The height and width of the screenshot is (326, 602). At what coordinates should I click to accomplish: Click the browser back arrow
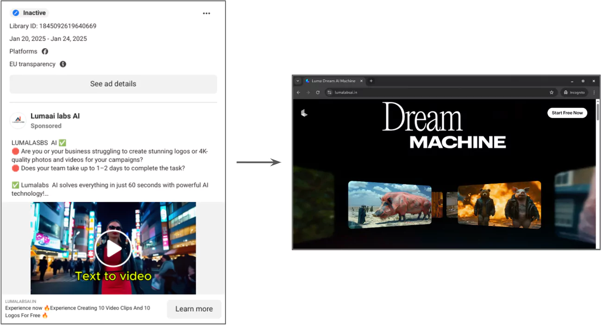click(298, 93)
